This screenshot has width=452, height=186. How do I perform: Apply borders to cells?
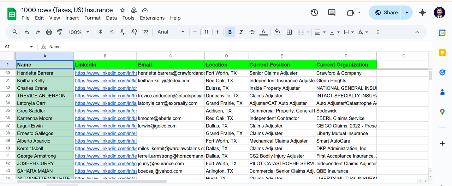[x=289, y=32]
